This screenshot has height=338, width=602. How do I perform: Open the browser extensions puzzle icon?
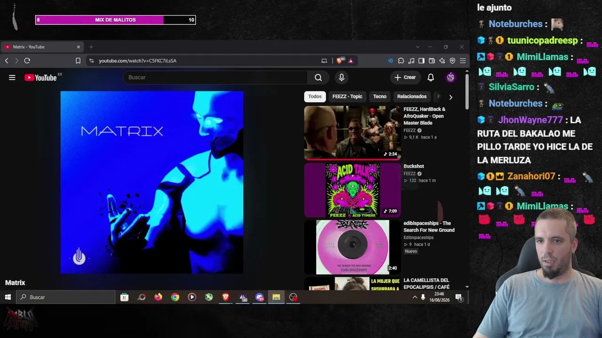pos(401,61)
